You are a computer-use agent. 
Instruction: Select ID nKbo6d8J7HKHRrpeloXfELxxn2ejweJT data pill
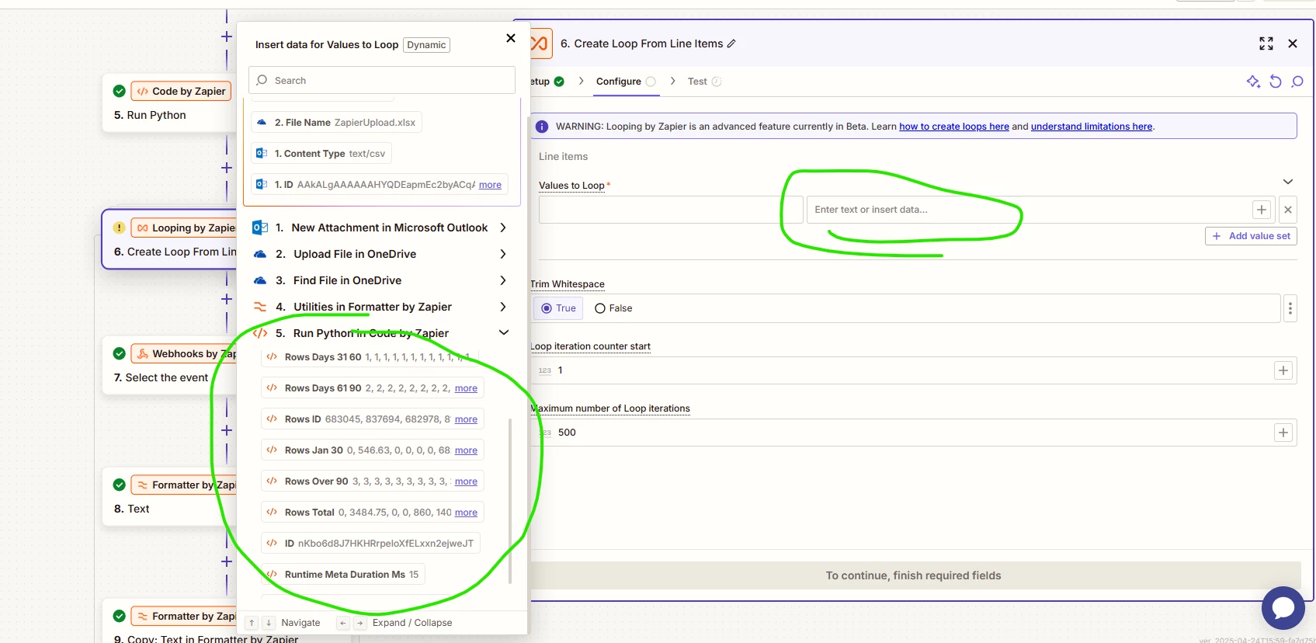click(371, 544)
